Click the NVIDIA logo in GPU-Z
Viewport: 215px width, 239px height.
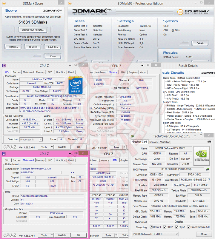point(202,156)
